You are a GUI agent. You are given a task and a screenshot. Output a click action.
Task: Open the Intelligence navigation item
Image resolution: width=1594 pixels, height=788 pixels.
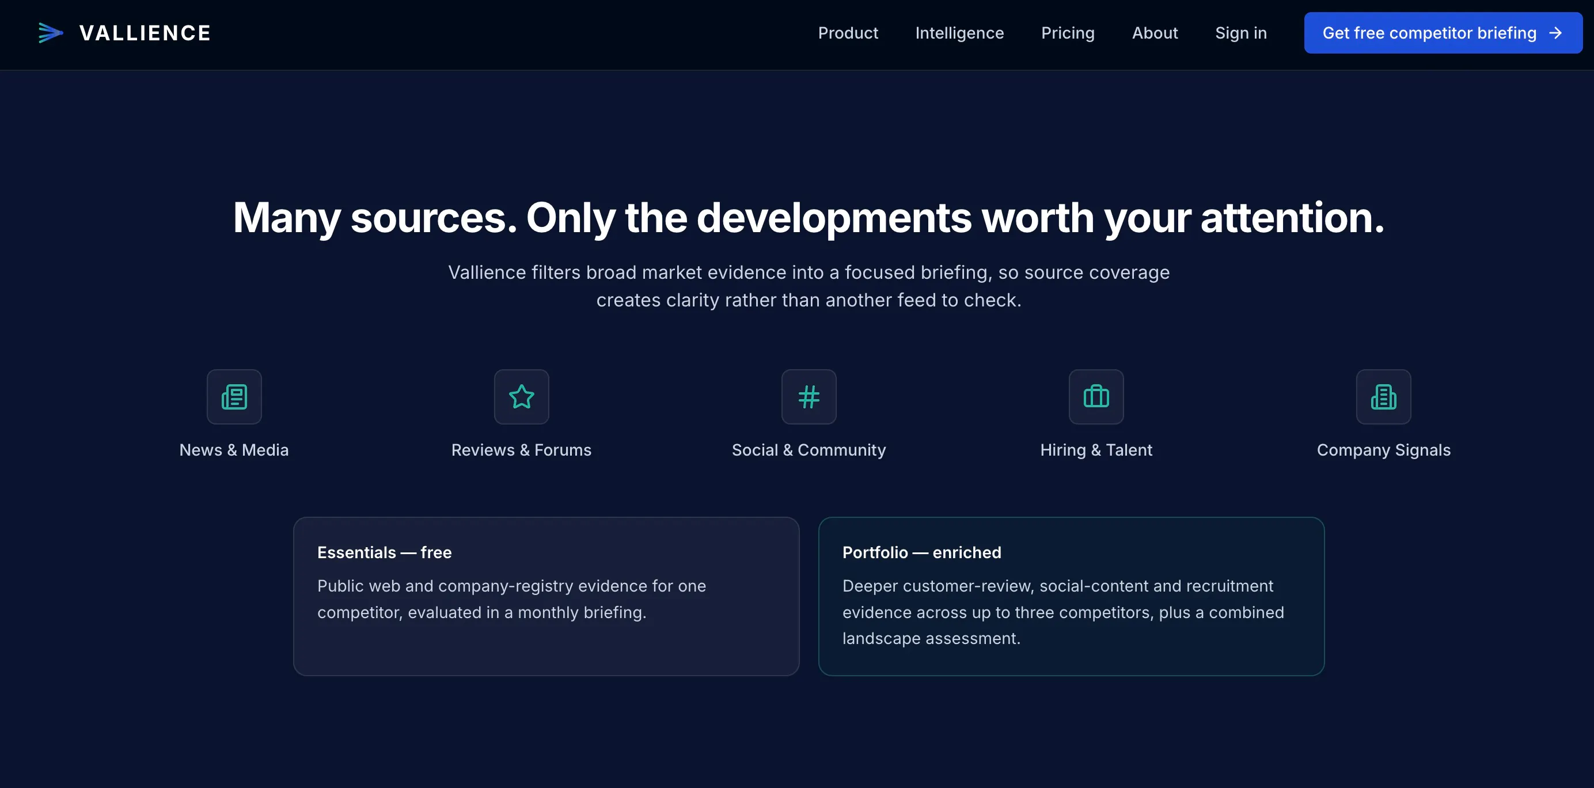pyautogui.click(x=960, y=33)
